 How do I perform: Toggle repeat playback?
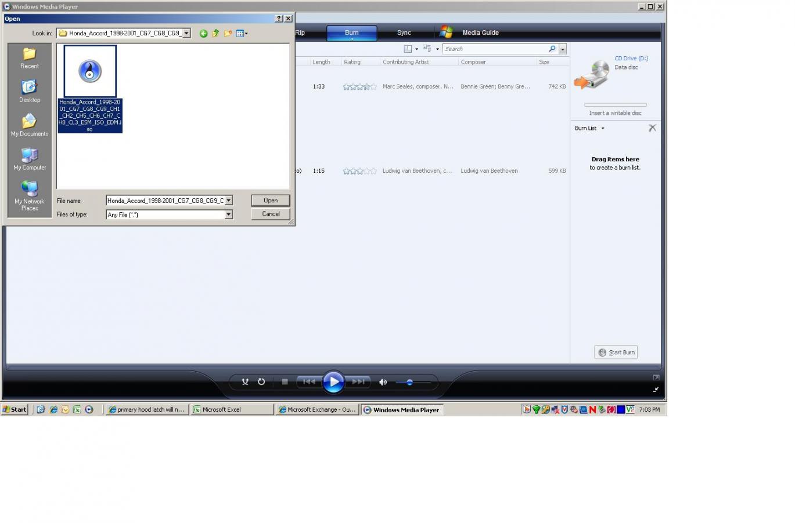tap(261, 382)
